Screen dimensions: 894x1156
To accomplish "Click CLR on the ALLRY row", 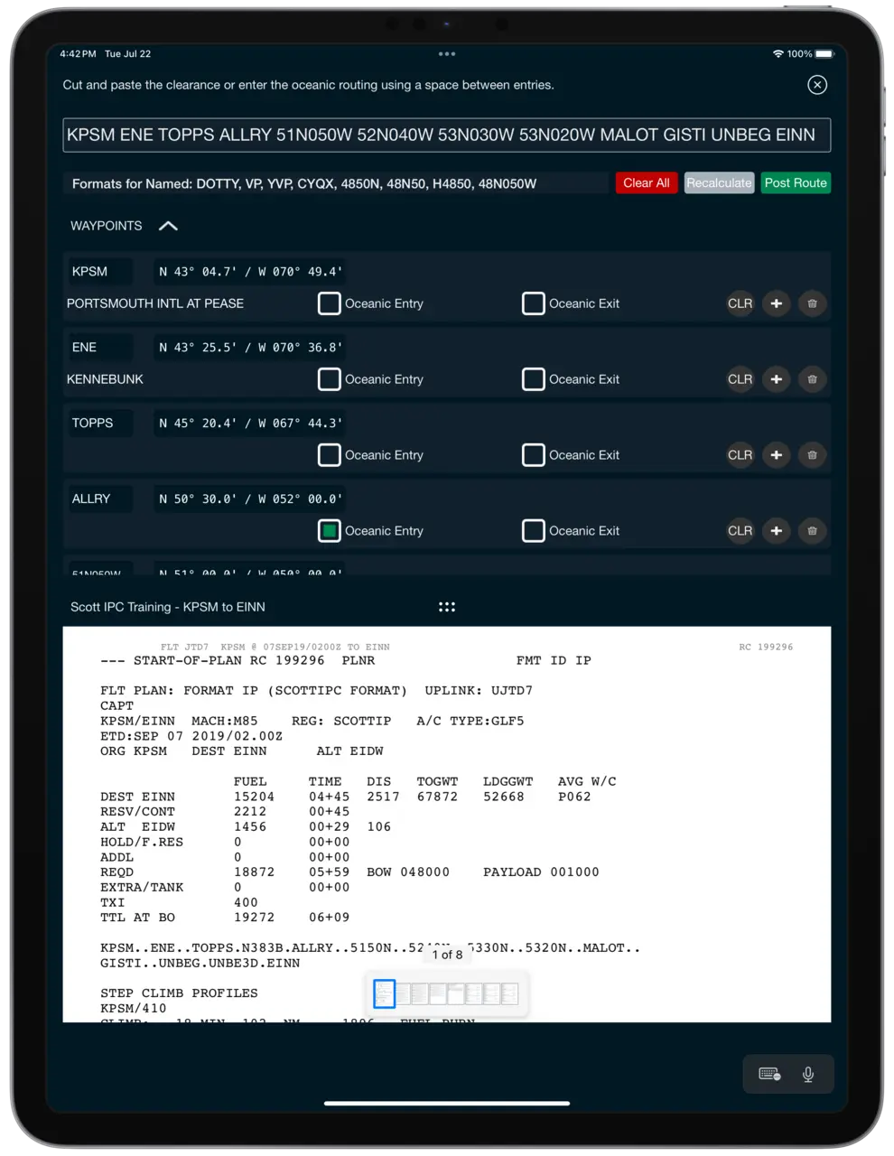I will 740,531.
